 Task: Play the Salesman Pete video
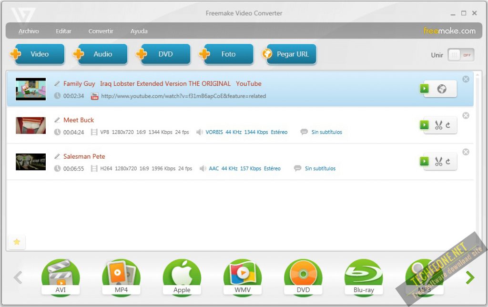click(x=424, y=161)
